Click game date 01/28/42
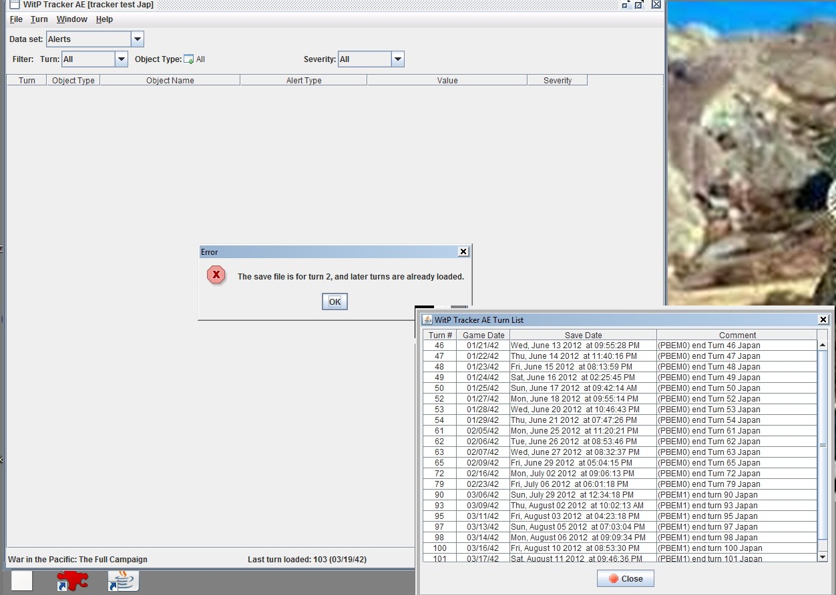836x595 pixels. click(x=483, y=410)
